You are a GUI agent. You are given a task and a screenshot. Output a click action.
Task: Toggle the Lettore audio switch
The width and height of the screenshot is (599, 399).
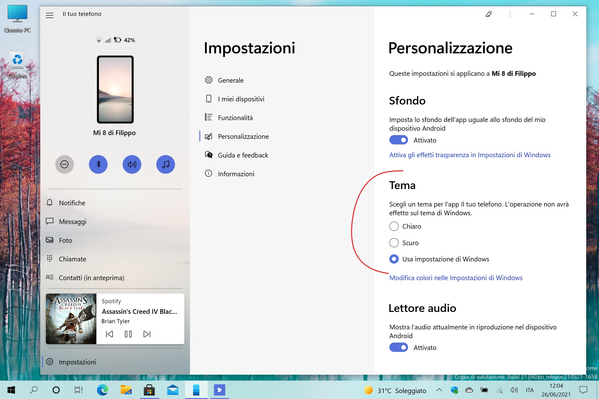[x=398, y=348]
